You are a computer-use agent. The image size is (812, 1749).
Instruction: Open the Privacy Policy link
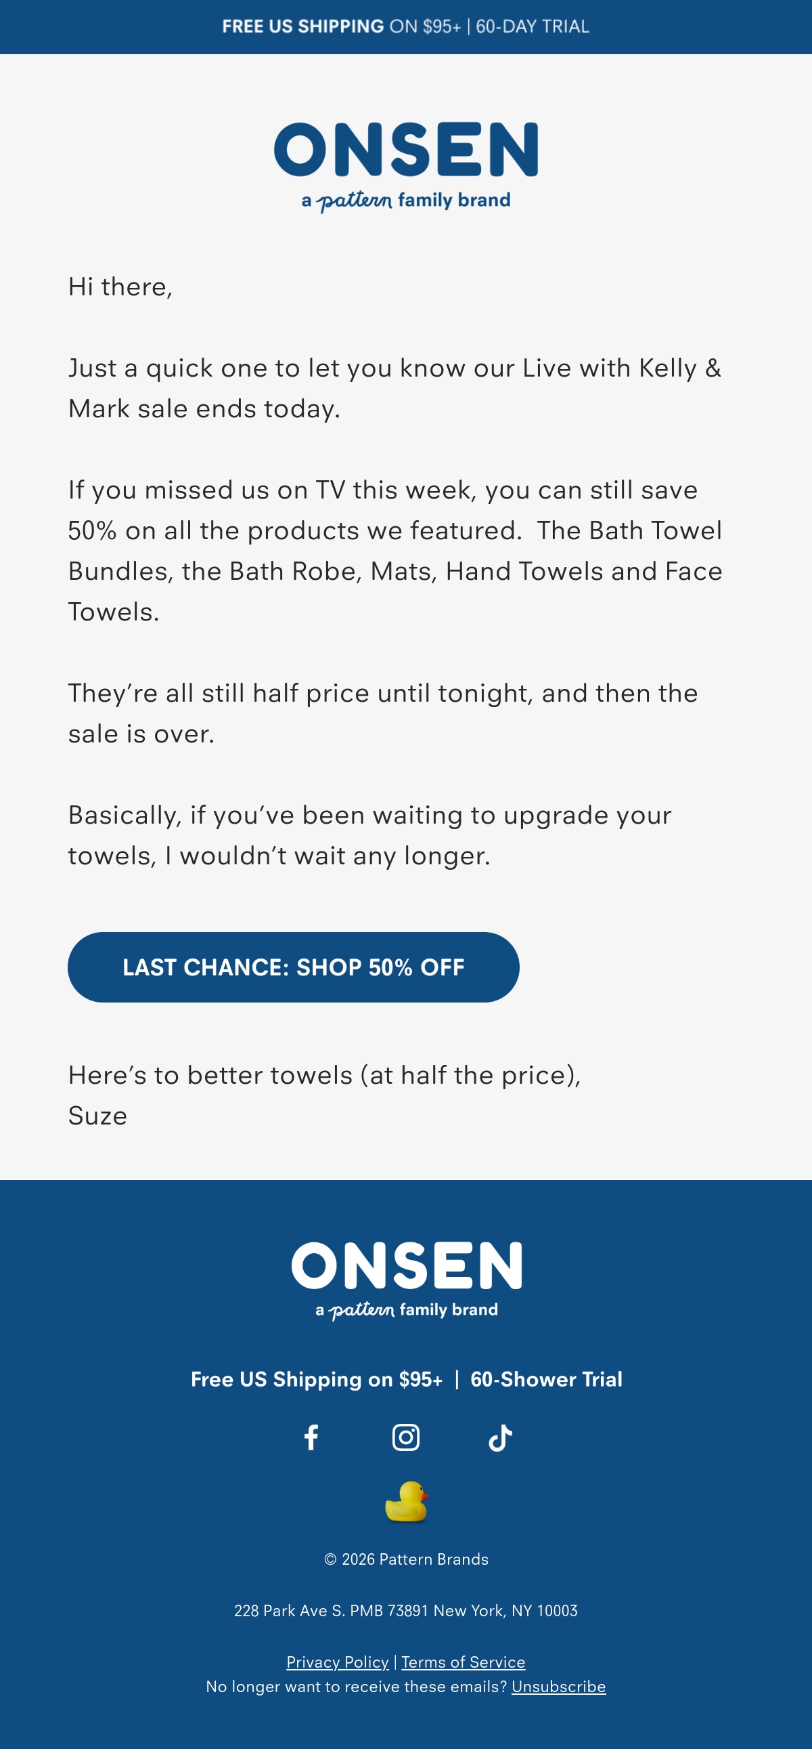click(337, 1662)
